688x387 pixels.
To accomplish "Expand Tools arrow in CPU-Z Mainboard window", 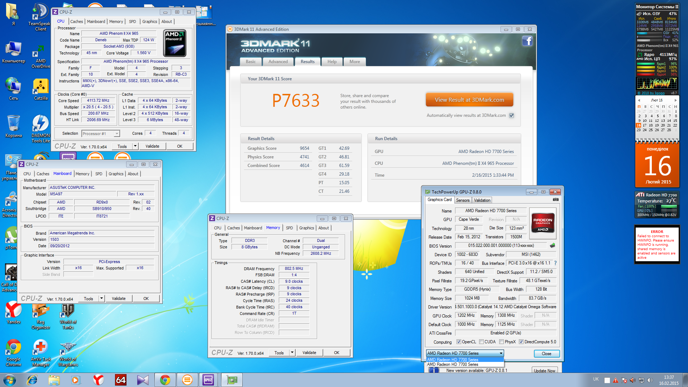I will coord(101,298).
